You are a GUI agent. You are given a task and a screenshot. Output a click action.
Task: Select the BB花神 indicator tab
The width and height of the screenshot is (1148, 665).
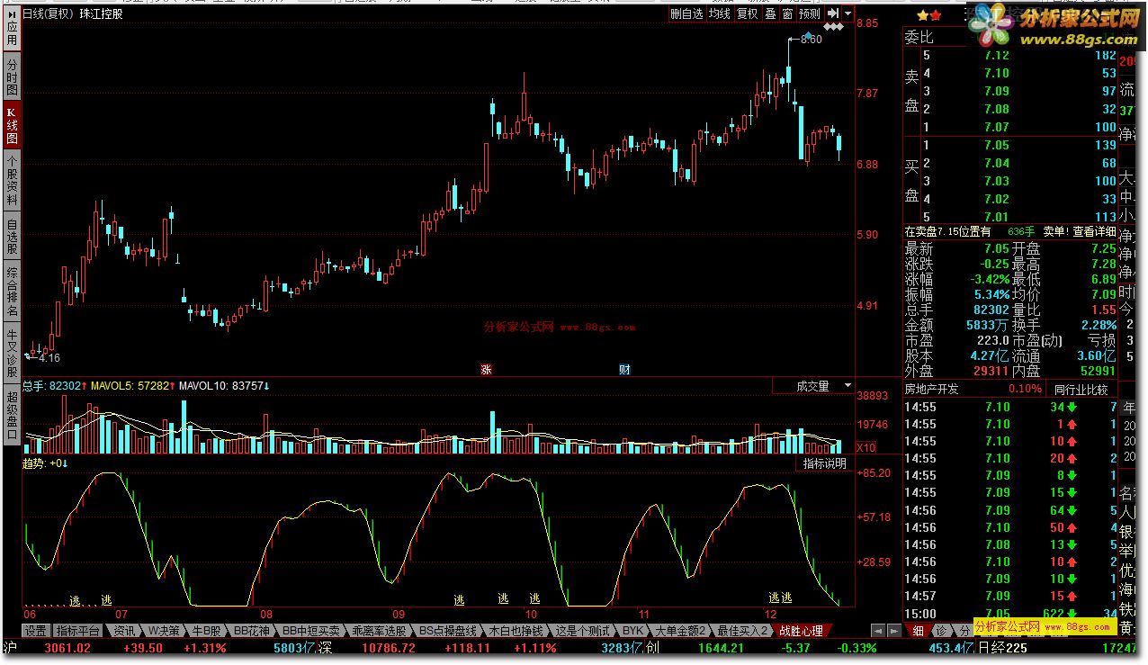tap(252, 631)
